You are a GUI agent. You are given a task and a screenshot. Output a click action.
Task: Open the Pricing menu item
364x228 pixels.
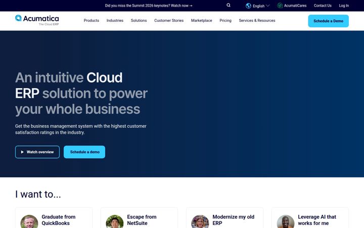225,20
